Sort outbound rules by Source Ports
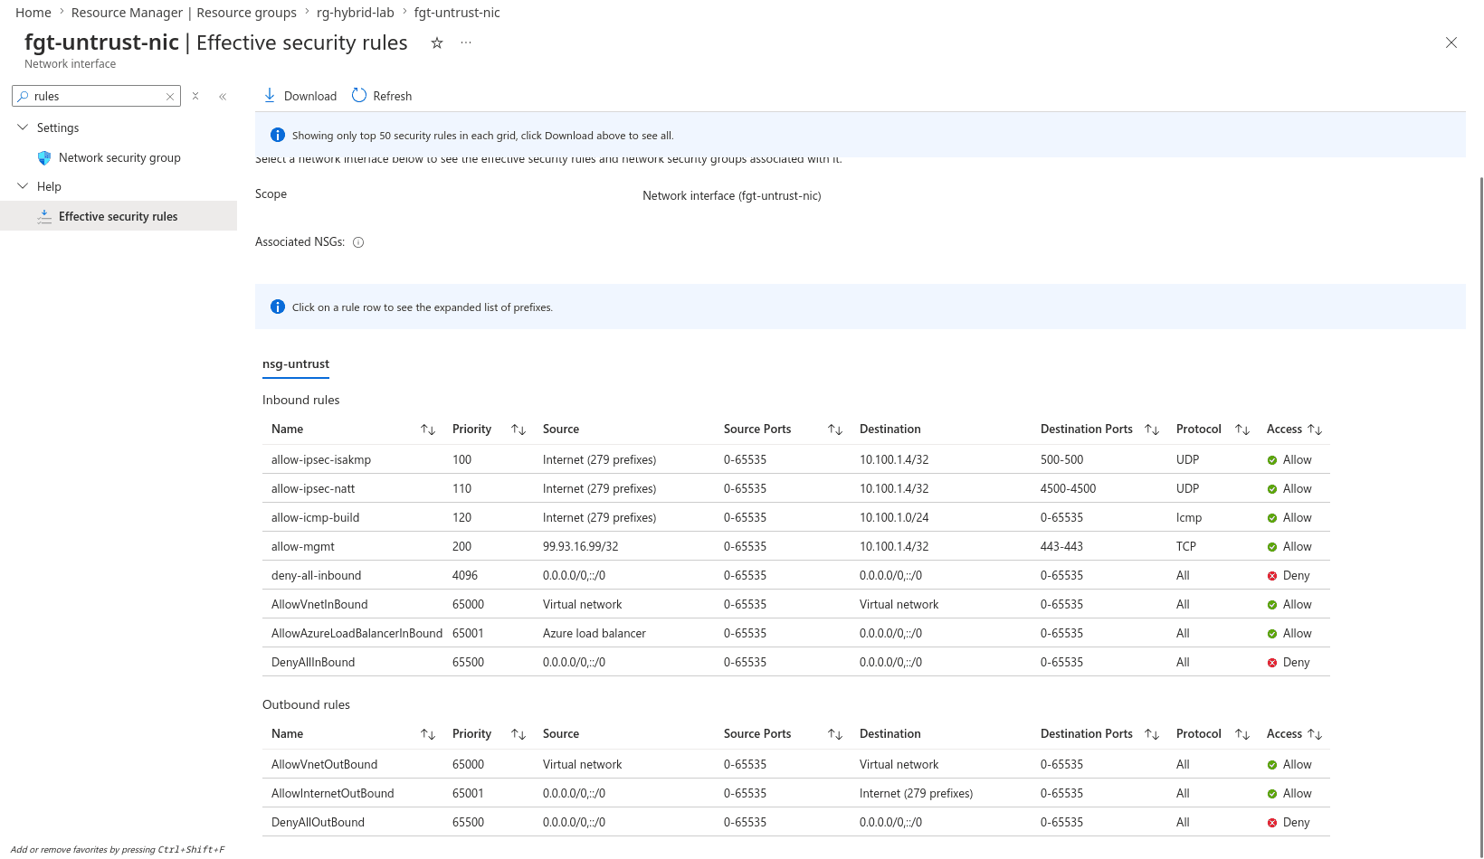This screenshot has width=1484, height=859. [835, 734]
